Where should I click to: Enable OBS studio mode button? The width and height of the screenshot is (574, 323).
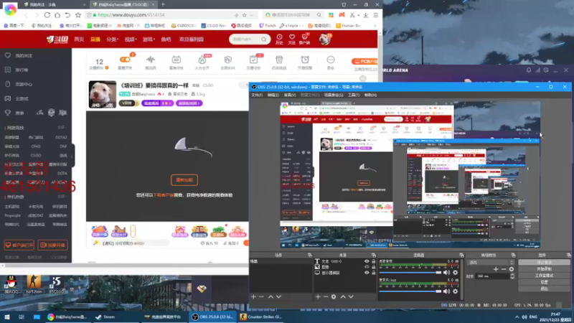tap(544, 276)
